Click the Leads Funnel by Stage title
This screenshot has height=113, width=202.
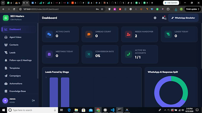click(x=57, y=72)
